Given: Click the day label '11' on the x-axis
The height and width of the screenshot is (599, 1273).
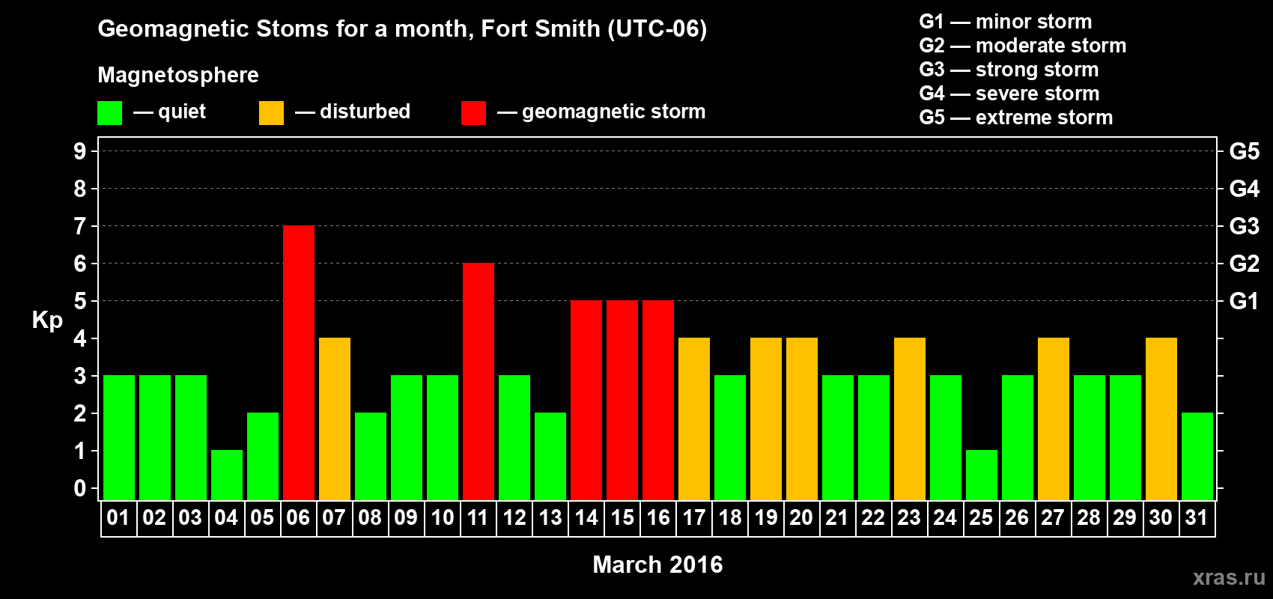Looking at the screenshot, I should click(478, 518).
